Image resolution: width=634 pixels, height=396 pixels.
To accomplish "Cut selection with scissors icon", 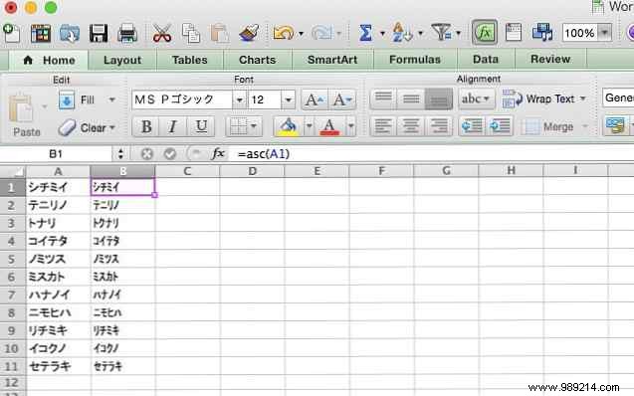I will pyautogui.click(x=161, y=33).
